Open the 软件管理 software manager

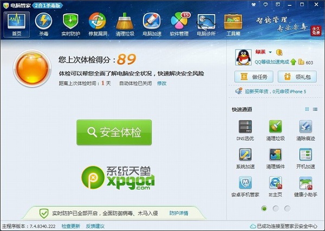pyautogui.click(x=179, y=25)
